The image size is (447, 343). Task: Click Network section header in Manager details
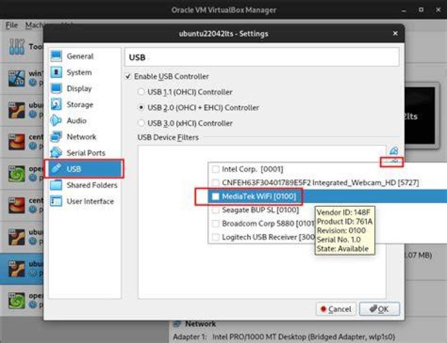click(x=201, y=324)
